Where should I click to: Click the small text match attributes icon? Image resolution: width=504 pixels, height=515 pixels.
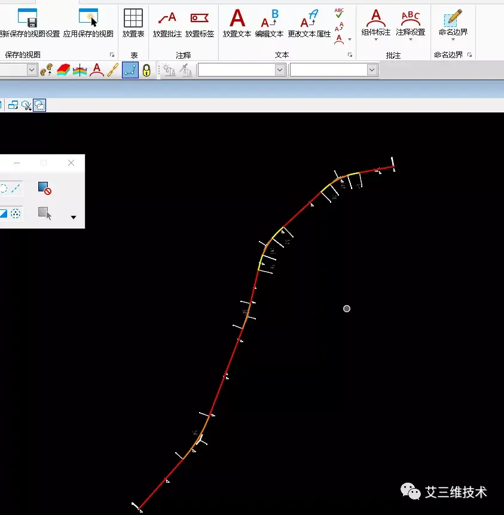click(339, 26)
